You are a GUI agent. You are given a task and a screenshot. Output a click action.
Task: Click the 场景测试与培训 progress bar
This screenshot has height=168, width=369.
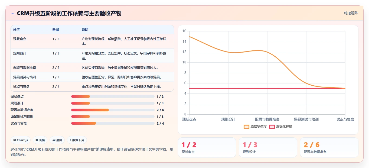(x=113, y=117)
